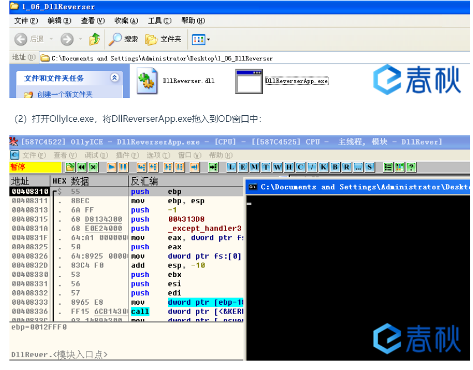The height and width of the screenshot is (370, 473).
Task: Click the Restart debugging icon
Action: click(81, 167)
